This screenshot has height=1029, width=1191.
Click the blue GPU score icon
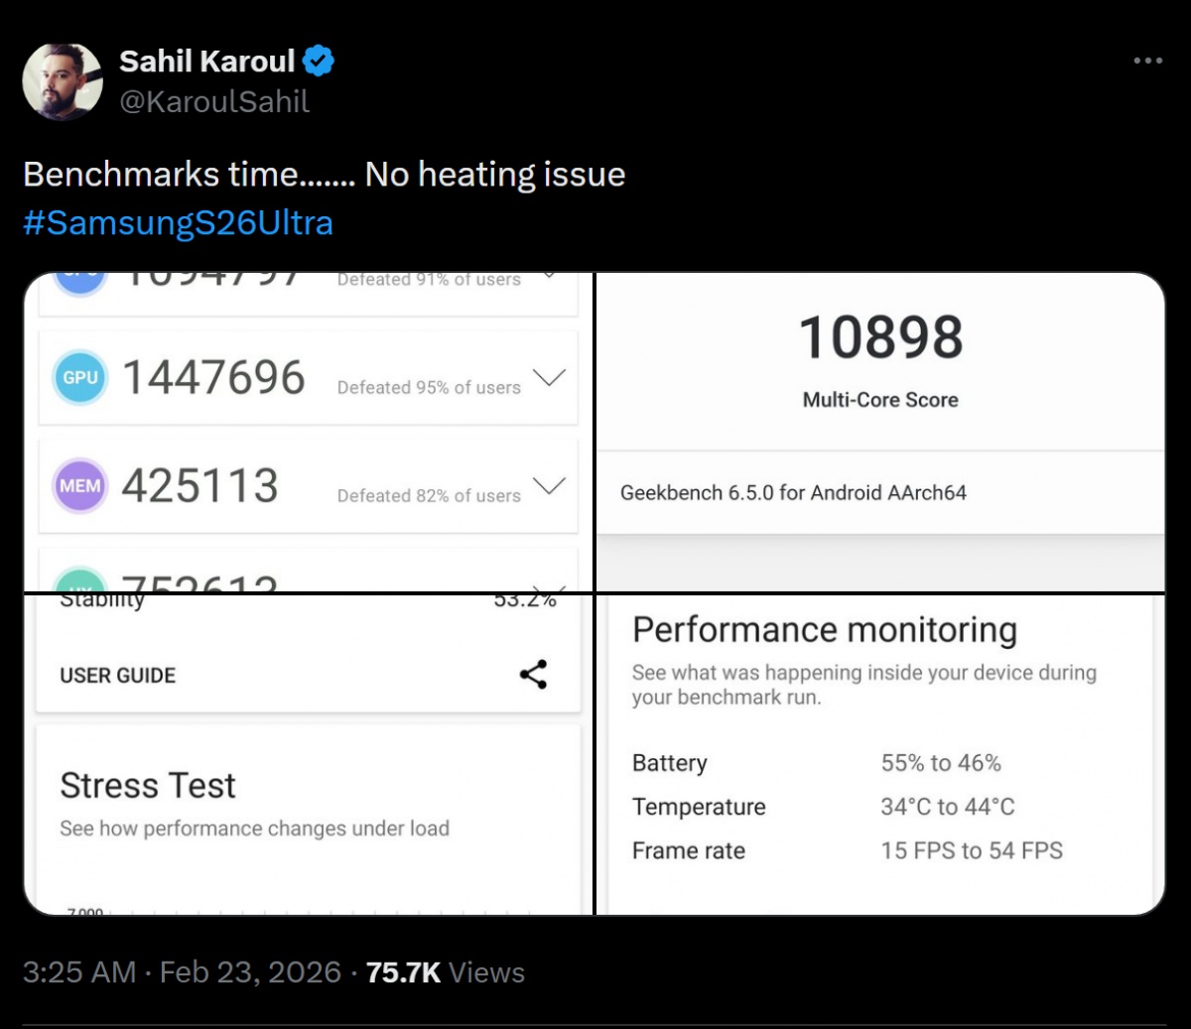coord(80,377)
